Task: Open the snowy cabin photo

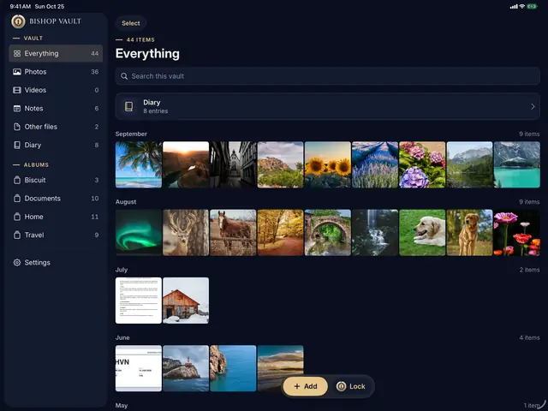Action: point(186,301)
